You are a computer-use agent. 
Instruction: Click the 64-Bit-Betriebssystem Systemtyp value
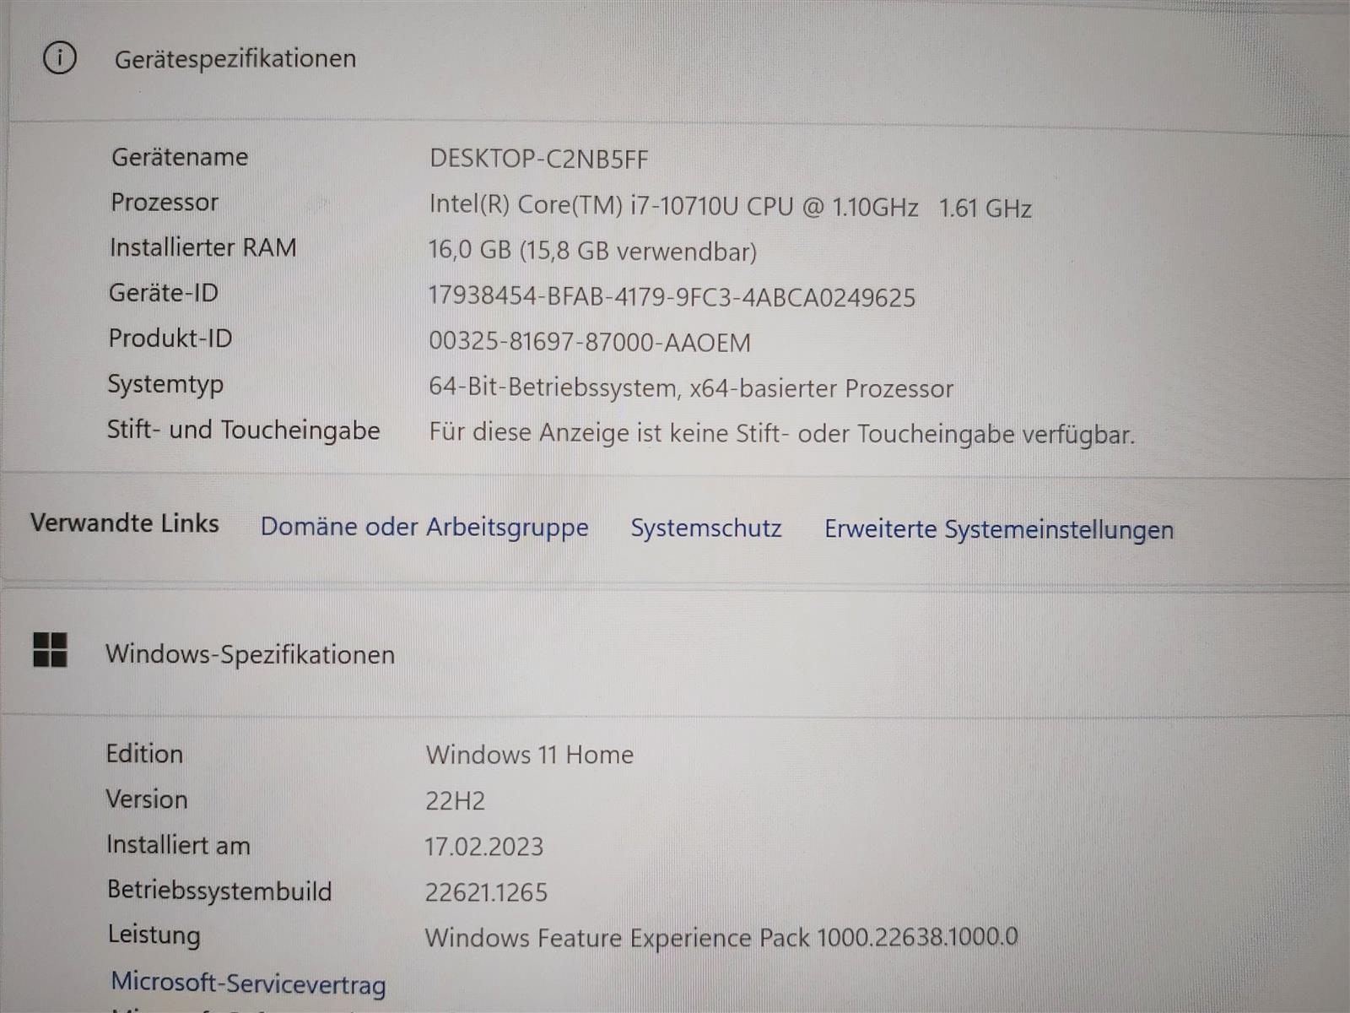691,387
